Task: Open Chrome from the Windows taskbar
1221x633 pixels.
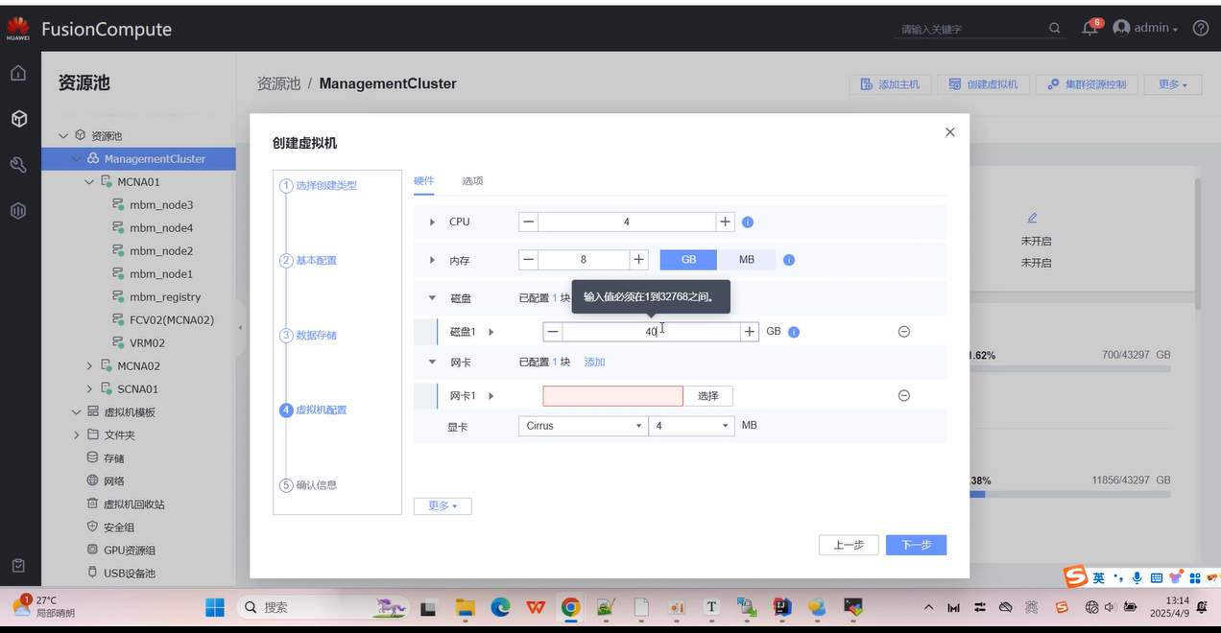Action: click(571, 607)
